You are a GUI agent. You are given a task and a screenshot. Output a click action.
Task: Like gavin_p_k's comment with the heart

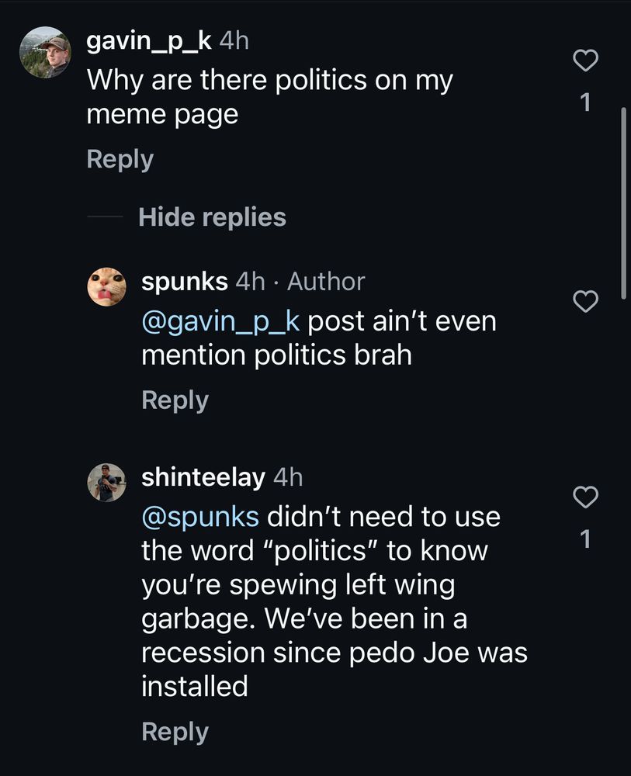[x=586, y=61]
